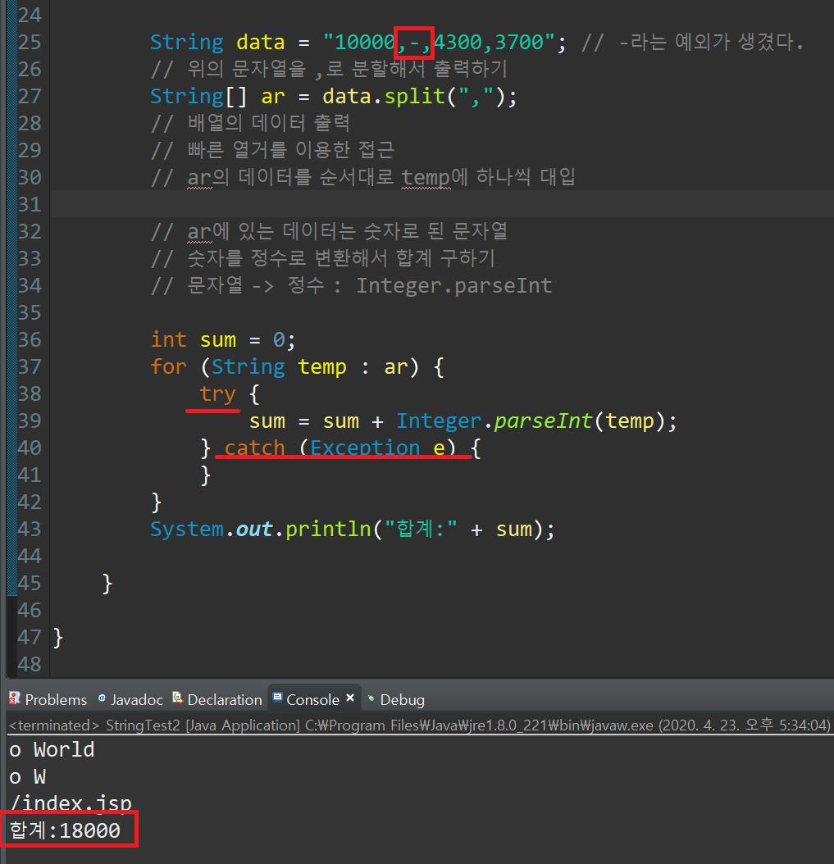The height and width of the screenshot is (864, 834).
Task: Click the '/index.jsp' console output line
Action: click(x=71, y=803)
